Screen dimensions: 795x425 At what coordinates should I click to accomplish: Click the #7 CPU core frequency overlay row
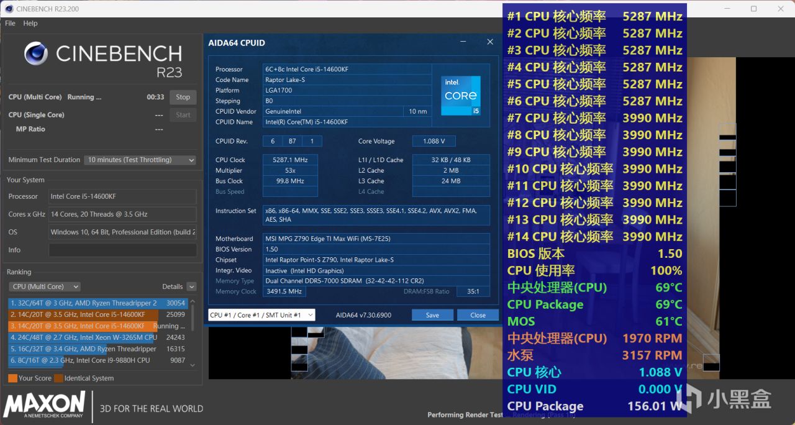point(594,118)
